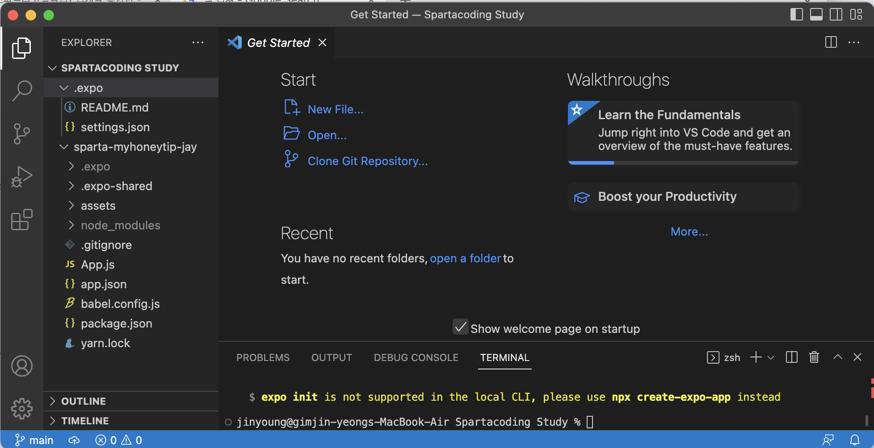Open the Search view in activity bar

[21, 91]
